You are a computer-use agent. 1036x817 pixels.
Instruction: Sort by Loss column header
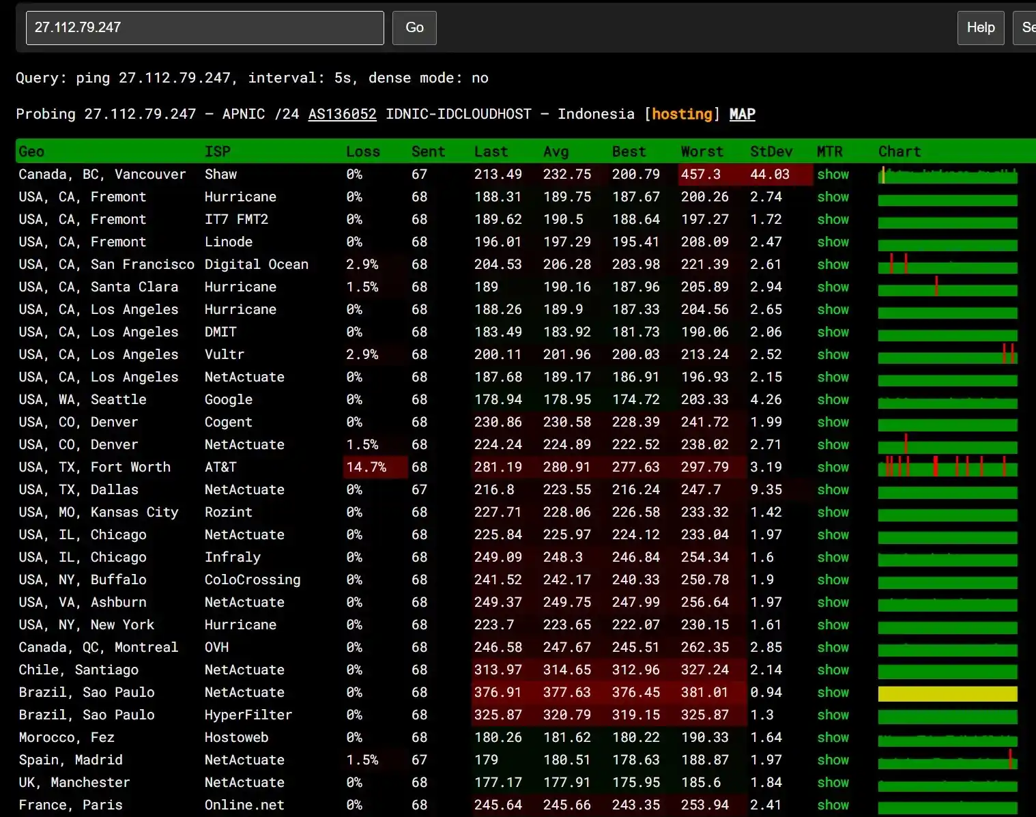click(x=363, y=152)
